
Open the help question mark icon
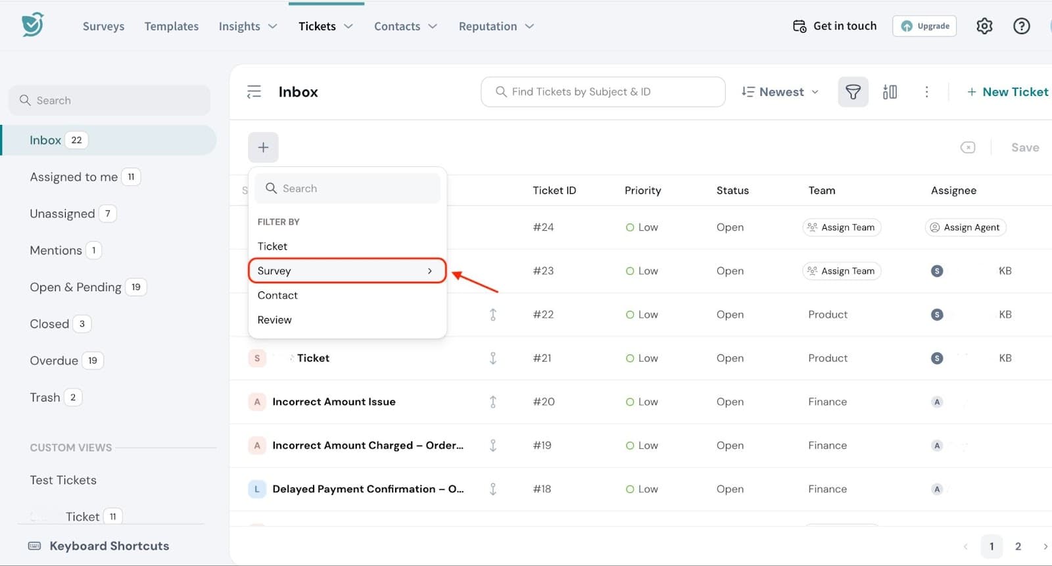1021,26
